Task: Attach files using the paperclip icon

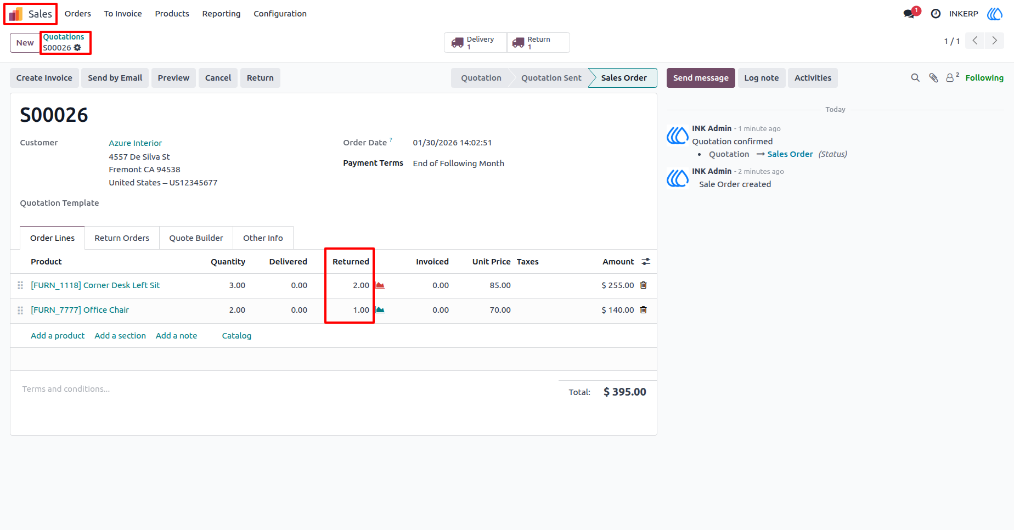Action: 933,78
